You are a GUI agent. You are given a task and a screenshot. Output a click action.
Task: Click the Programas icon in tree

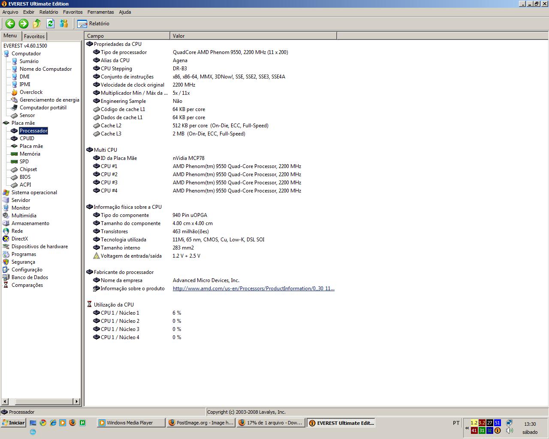tap(6, 254)
